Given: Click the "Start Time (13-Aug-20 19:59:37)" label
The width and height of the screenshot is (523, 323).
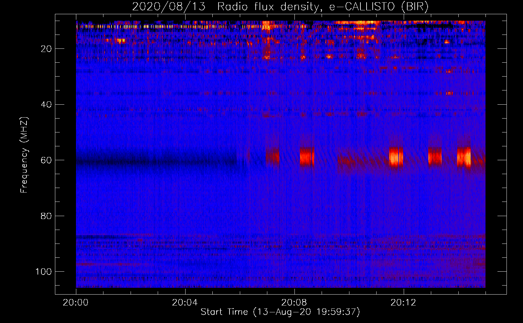Looking at the screenshot, I should tap(280, 312).
